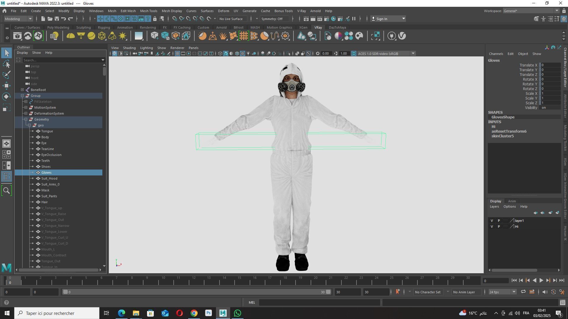
Task: Expand the MotionSystem node
Action: click(26, 108)
